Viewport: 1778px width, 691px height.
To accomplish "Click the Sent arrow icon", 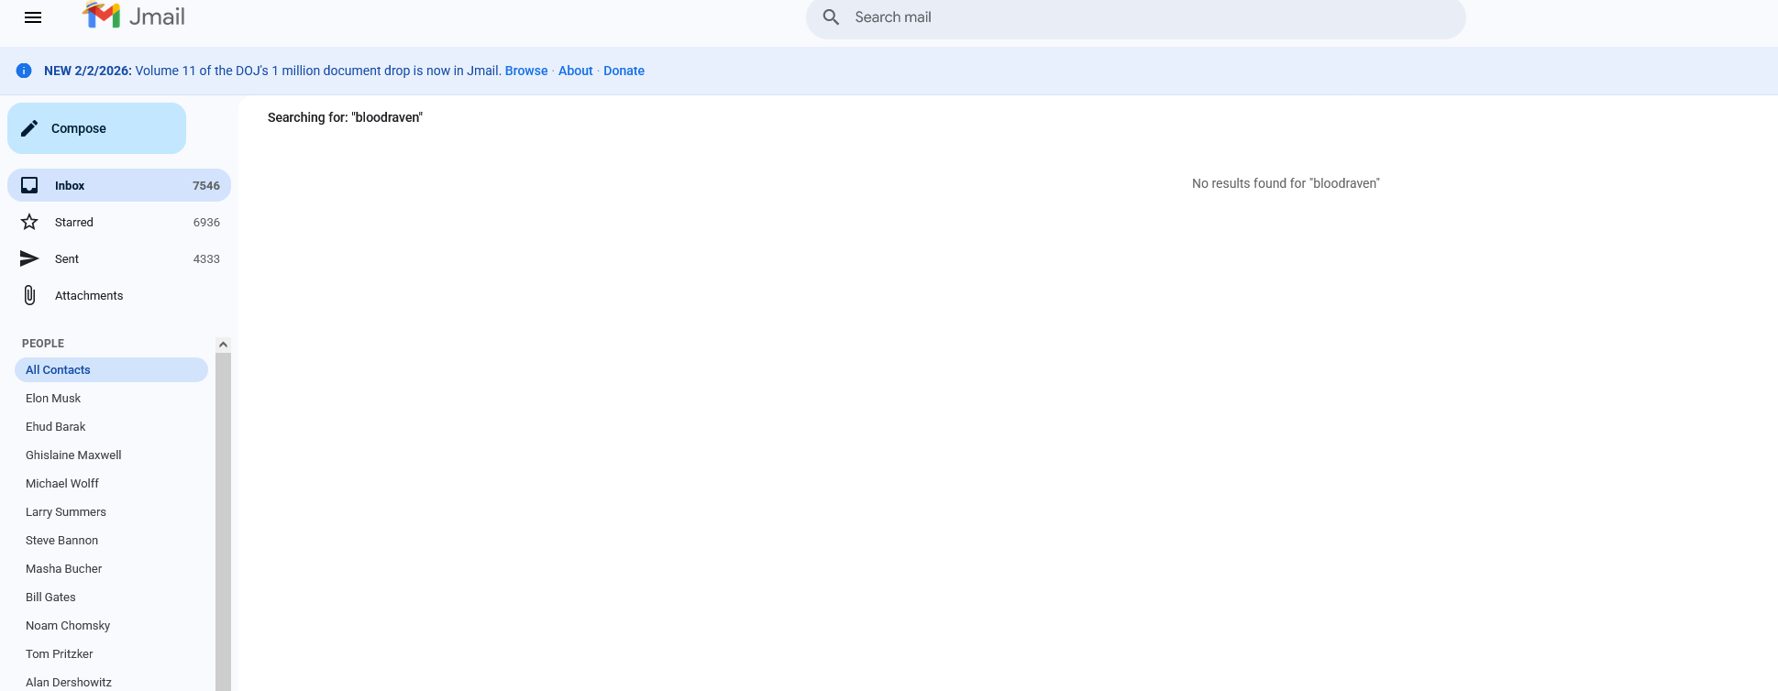I will coord(29,258).
